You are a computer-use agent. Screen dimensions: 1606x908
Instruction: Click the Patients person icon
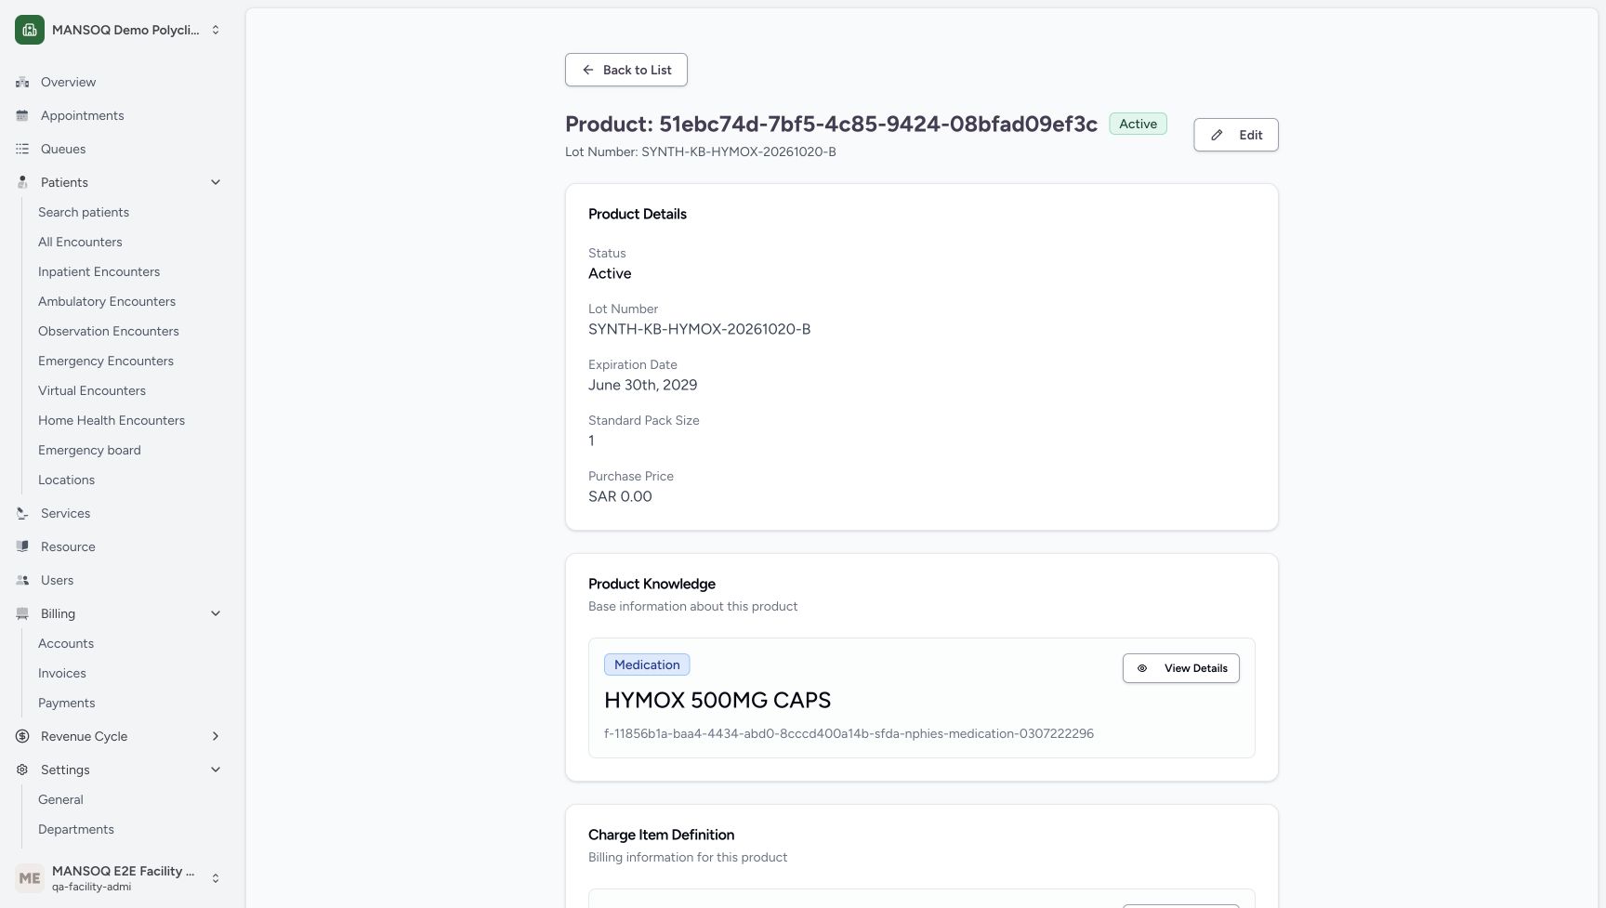(22, 182)
